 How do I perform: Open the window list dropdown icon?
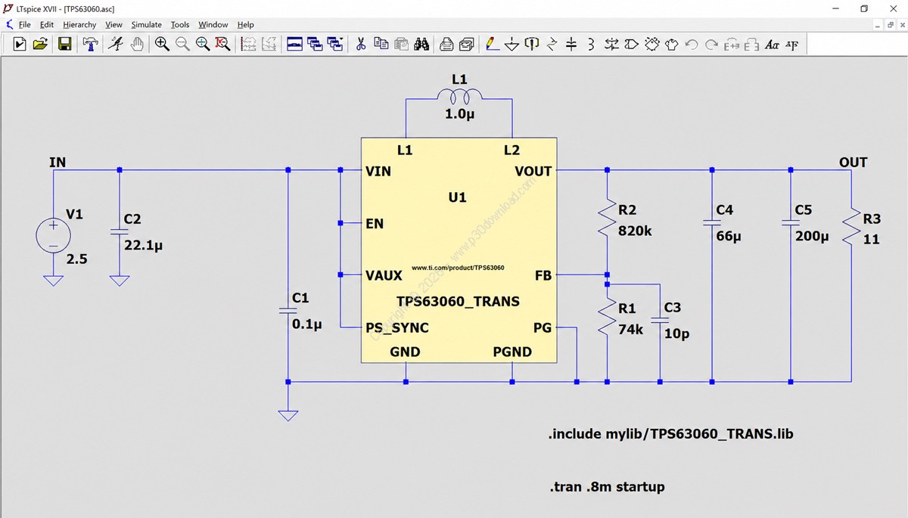pos(335,45)
